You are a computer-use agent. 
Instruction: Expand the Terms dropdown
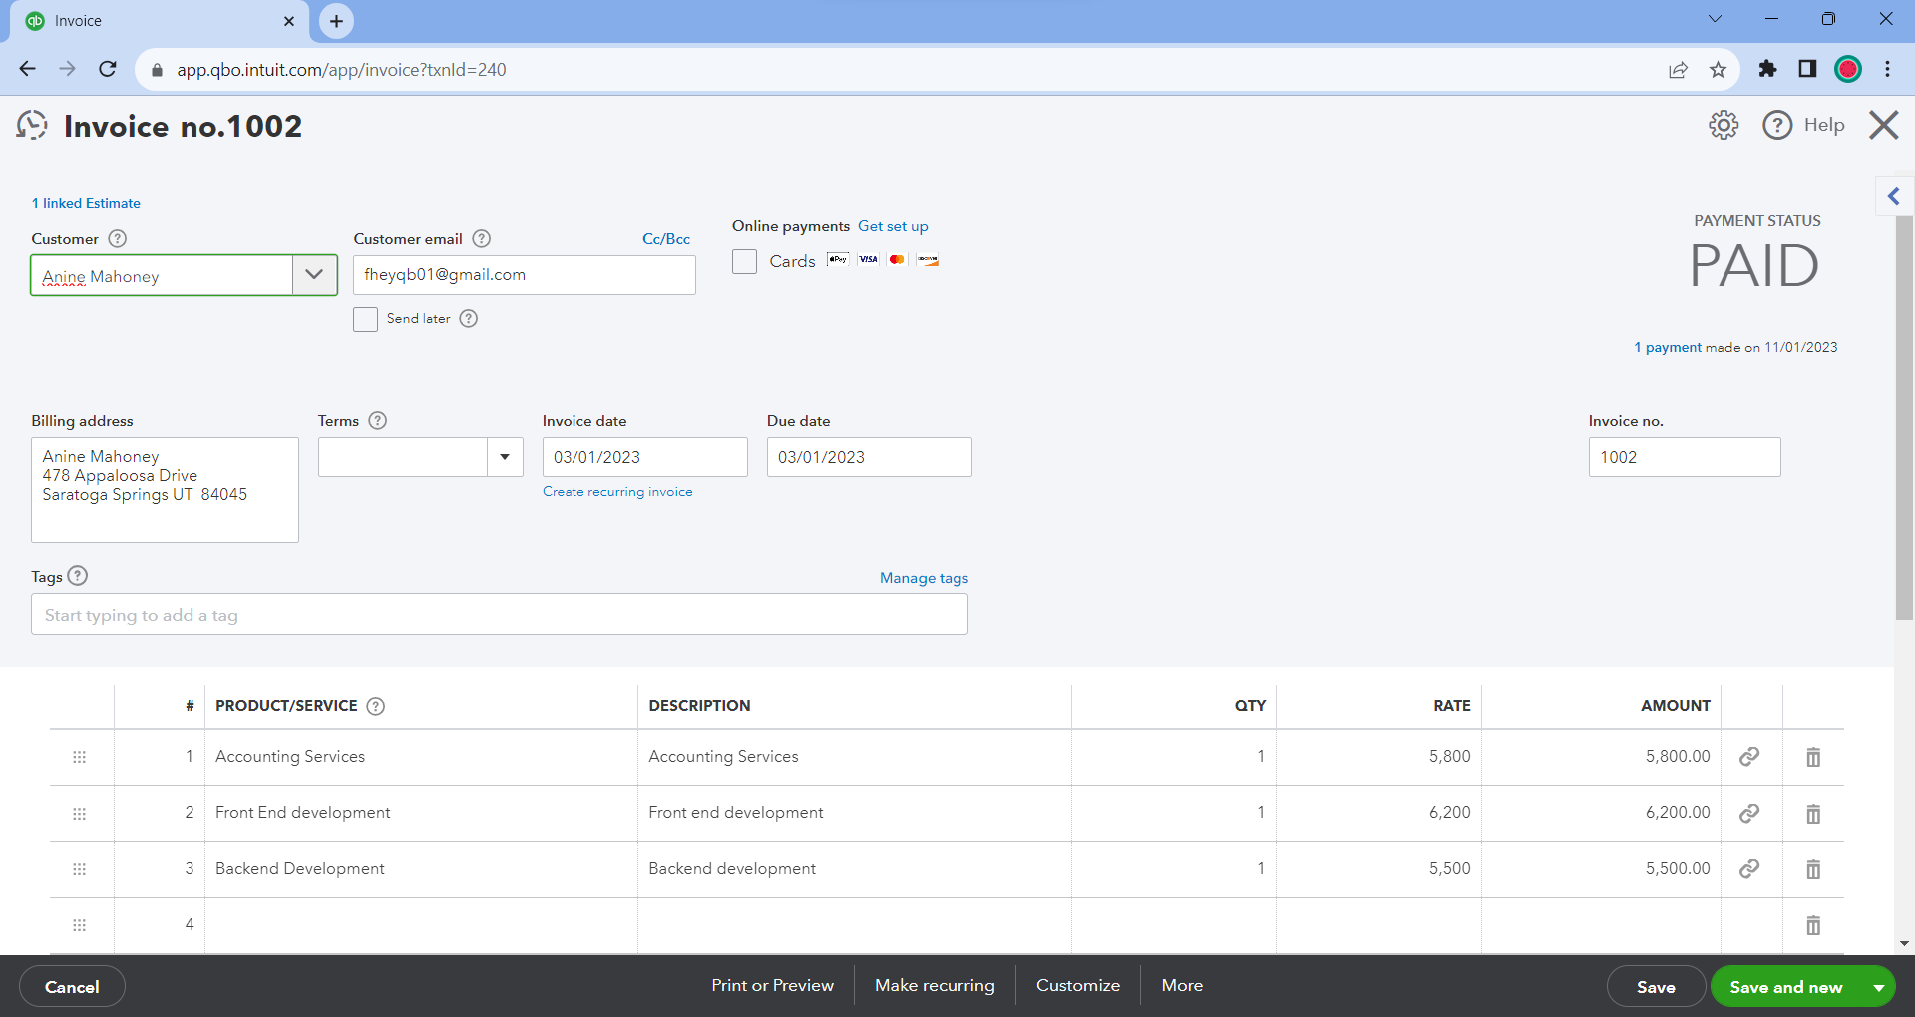(505, 457)
